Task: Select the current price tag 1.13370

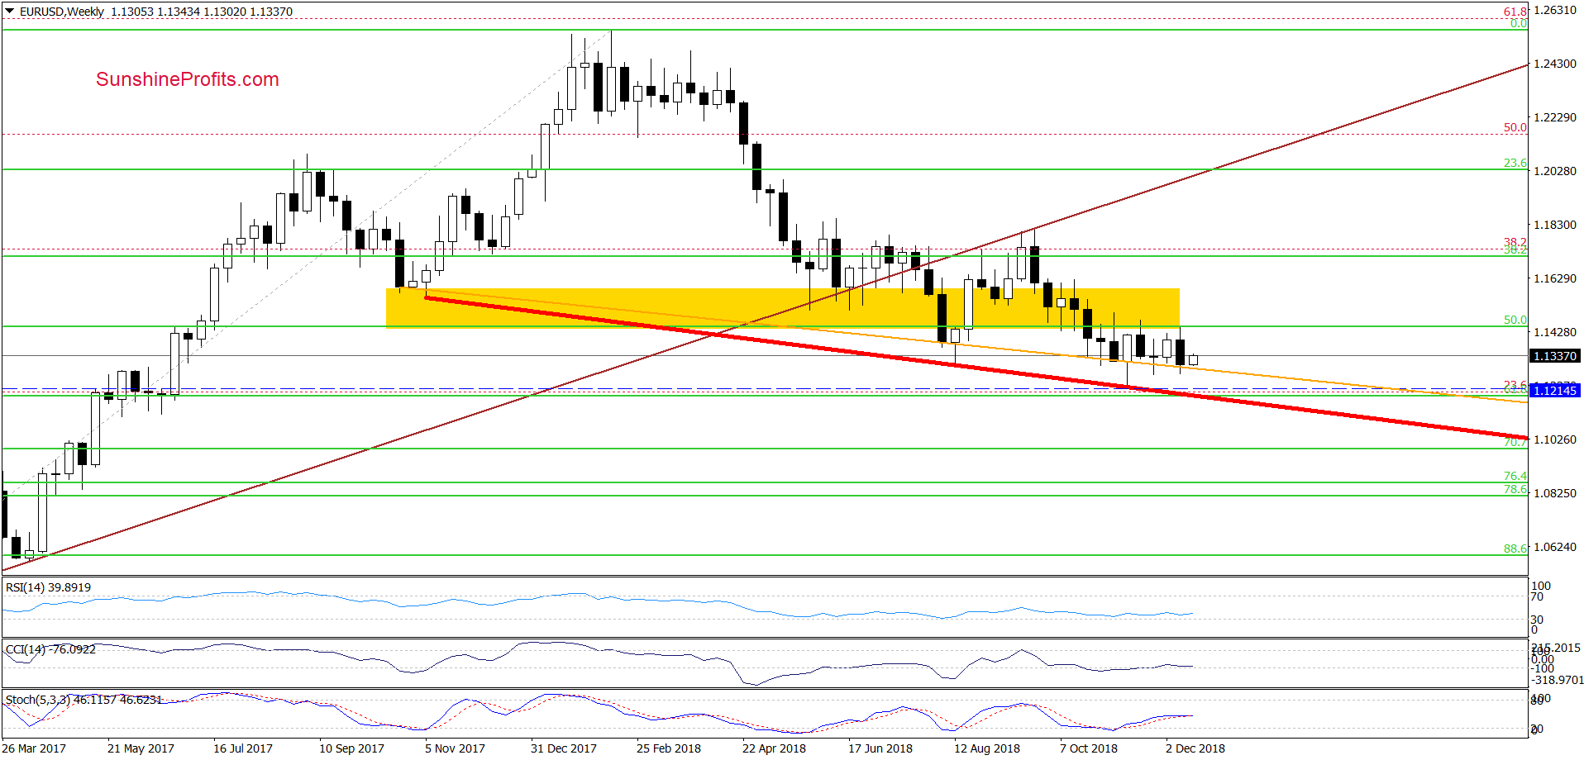Action: click(1555, 356)
